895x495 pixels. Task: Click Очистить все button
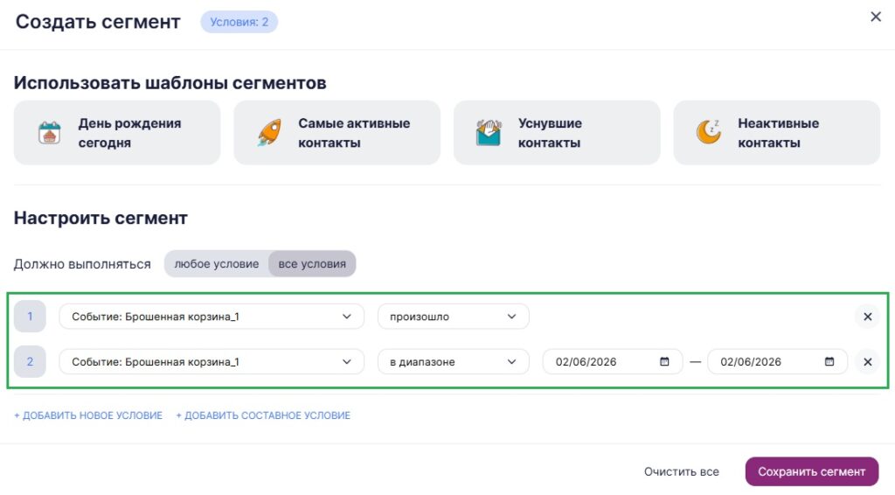[682, 471]
